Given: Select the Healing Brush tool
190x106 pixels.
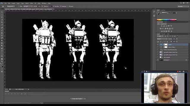Looking at the screenshot, I should coord(2,28).
